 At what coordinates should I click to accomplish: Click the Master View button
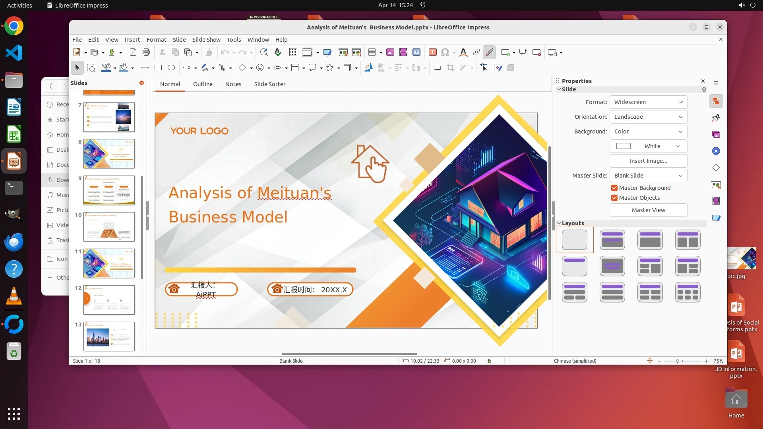point(648,210)
